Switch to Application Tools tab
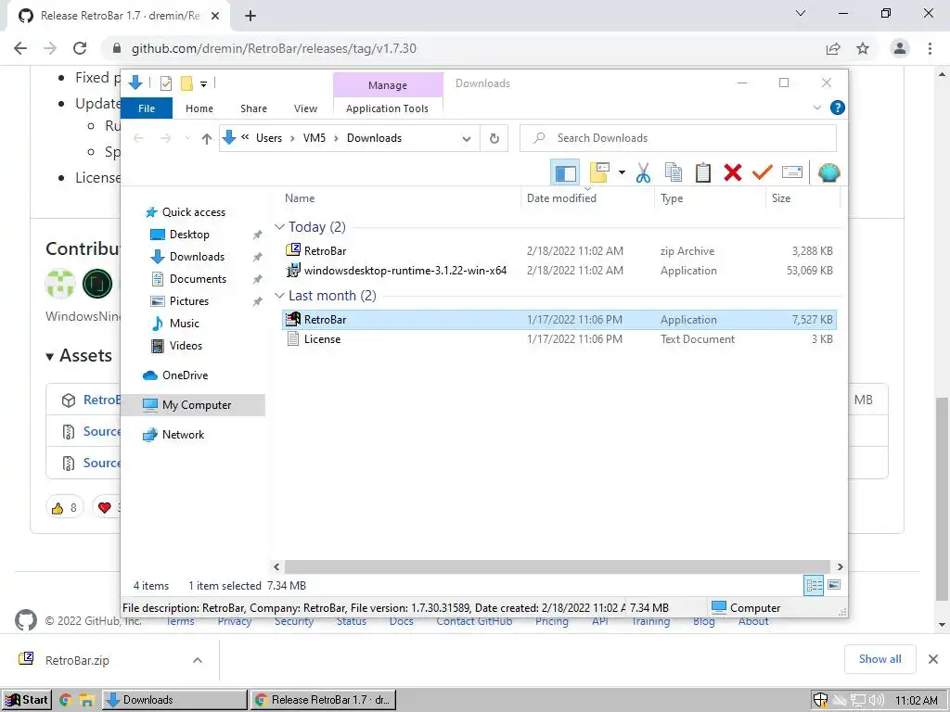The image size is (950, 712). click(387, 108)
